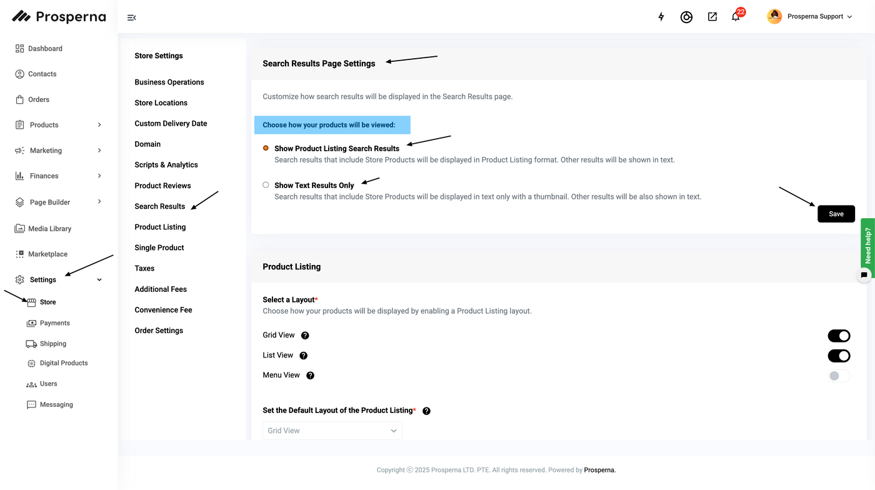Collapse the sidebar using the hamburger icon
The image size is (875, 490).
pyautogui.click(x=131, y=17)
